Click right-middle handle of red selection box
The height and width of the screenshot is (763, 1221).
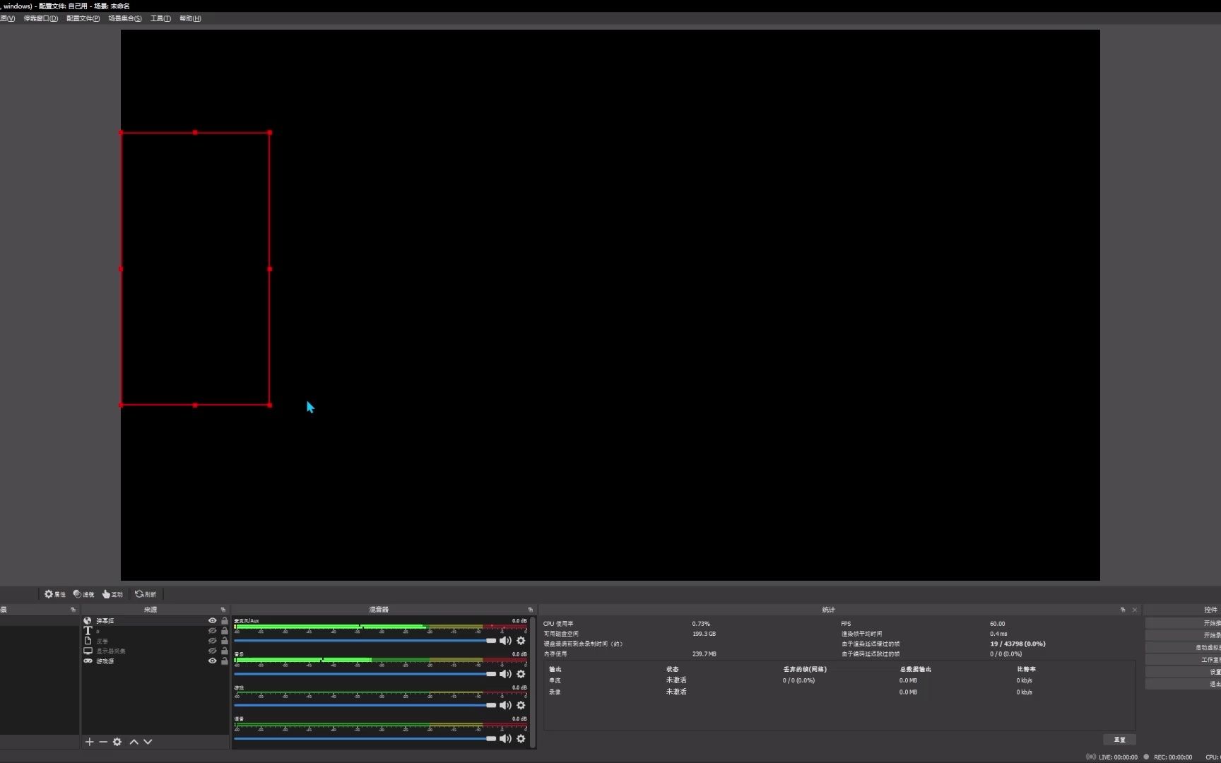(x=270, y=268)
